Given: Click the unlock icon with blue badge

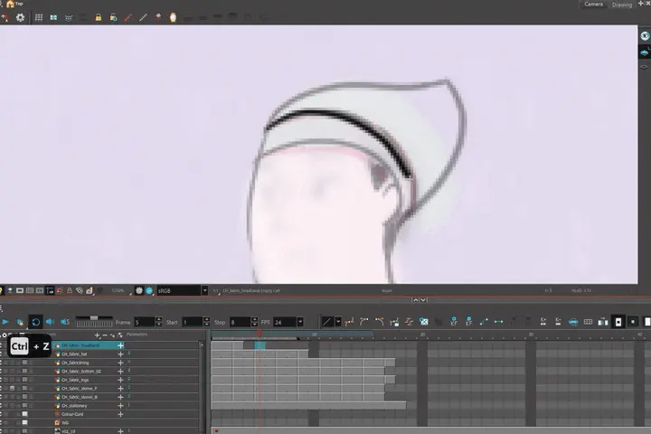Looking at the screenshot, I should (113, 17).
